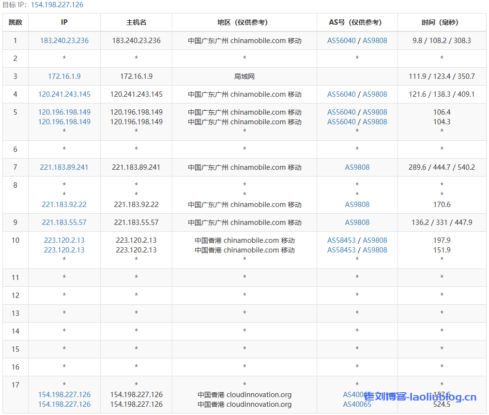Viewport: 489px width, 415px height.
Task: Open the AS9808 link in hop 7 row
Action: pos(357,167)
